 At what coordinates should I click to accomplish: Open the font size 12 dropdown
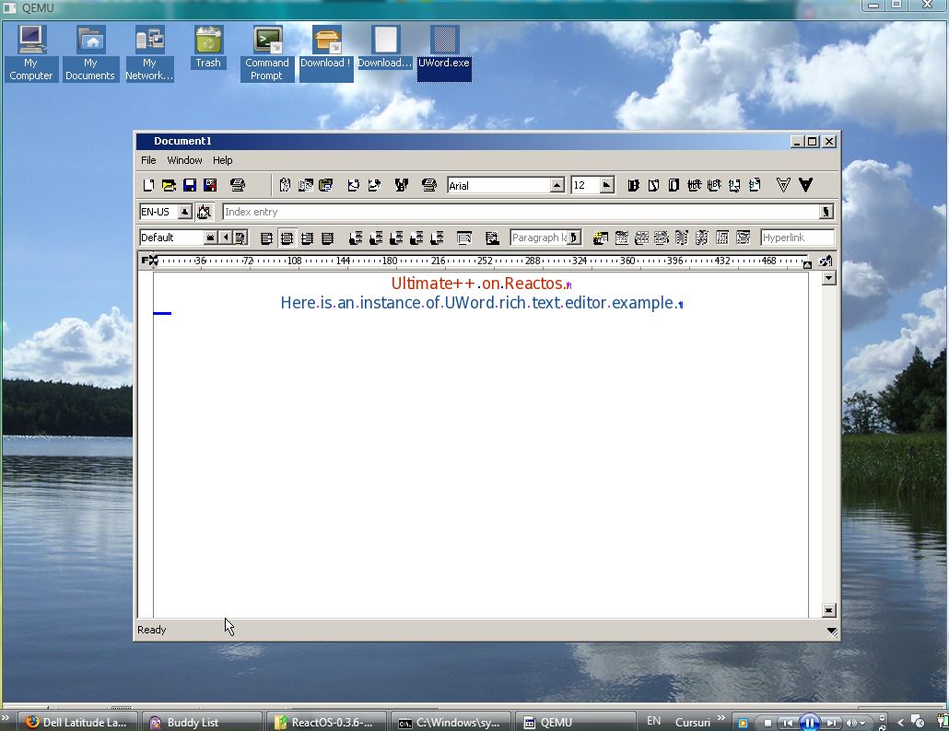tap(605, 185)
